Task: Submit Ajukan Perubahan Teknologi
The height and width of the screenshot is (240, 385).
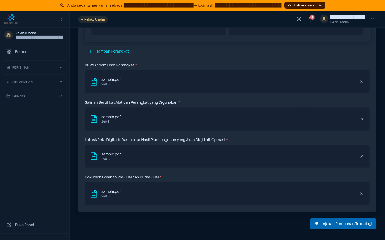Action: click(343, 224)
